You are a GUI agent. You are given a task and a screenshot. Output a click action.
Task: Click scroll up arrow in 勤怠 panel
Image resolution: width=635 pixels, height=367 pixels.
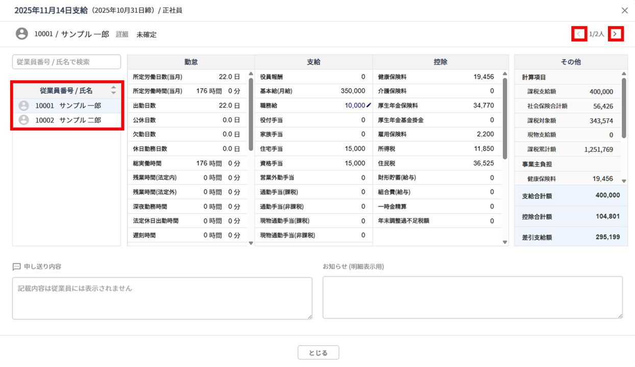tap(251, 74)
